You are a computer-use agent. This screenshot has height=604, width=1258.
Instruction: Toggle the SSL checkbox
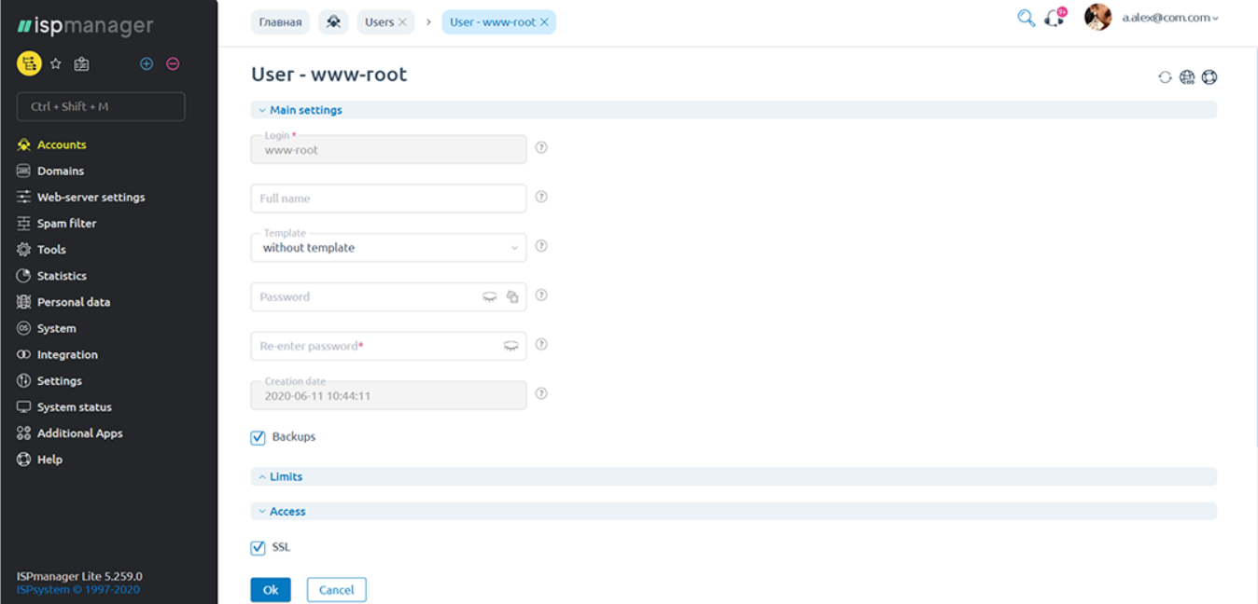tap(259, 548)
